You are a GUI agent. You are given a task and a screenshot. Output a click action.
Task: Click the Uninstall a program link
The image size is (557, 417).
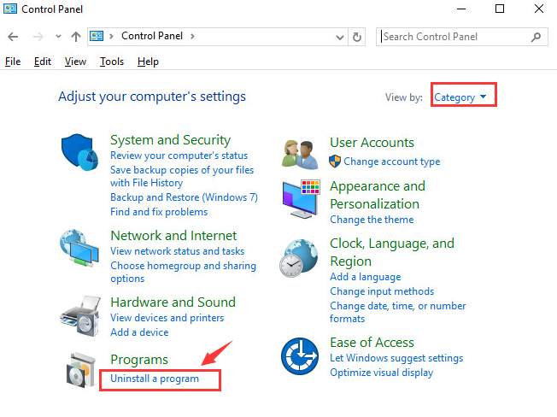point(155,379)
